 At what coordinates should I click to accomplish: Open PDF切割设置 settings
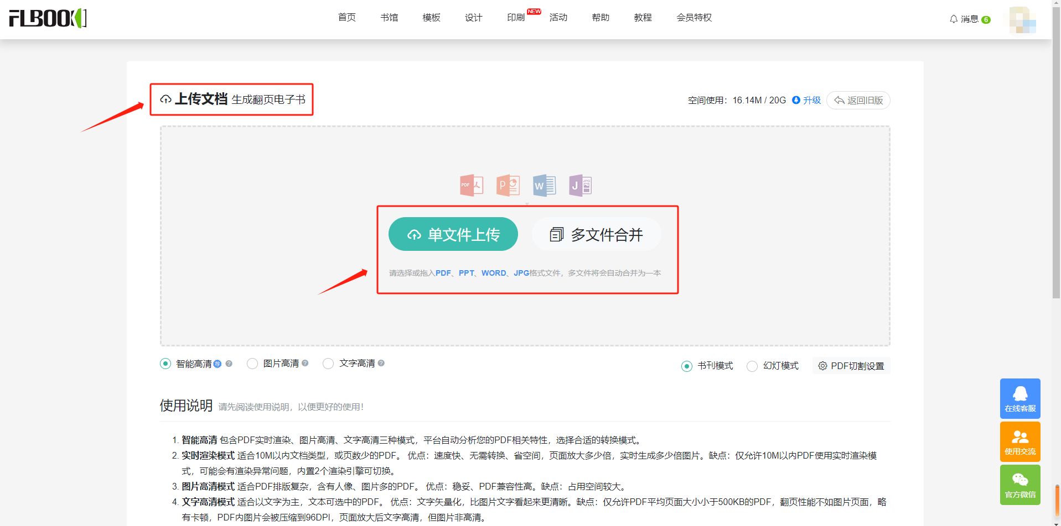pos(851,366)
